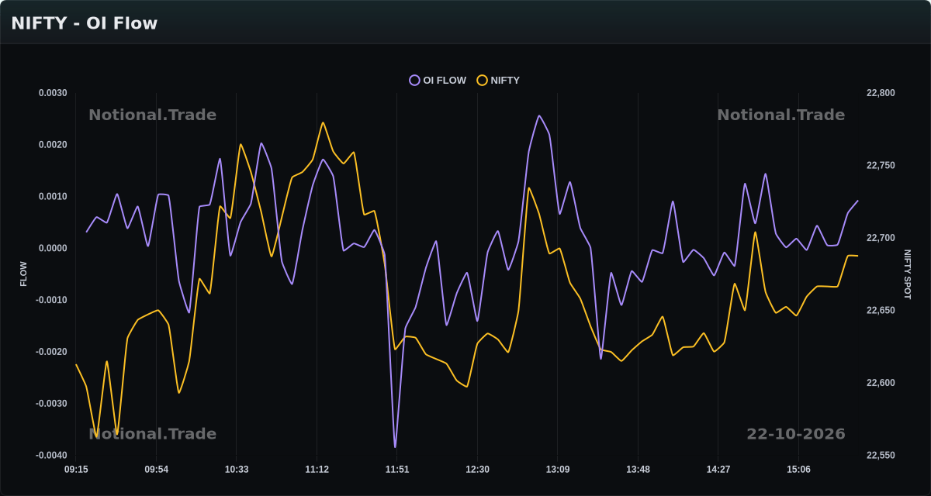Click the -0.0030 flow axis value
The height and width of the screenshot is (496, 931).
pos(51,404)
